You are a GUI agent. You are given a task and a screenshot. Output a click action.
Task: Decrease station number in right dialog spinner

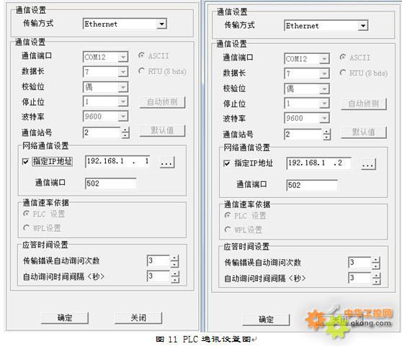pos(327,137)
